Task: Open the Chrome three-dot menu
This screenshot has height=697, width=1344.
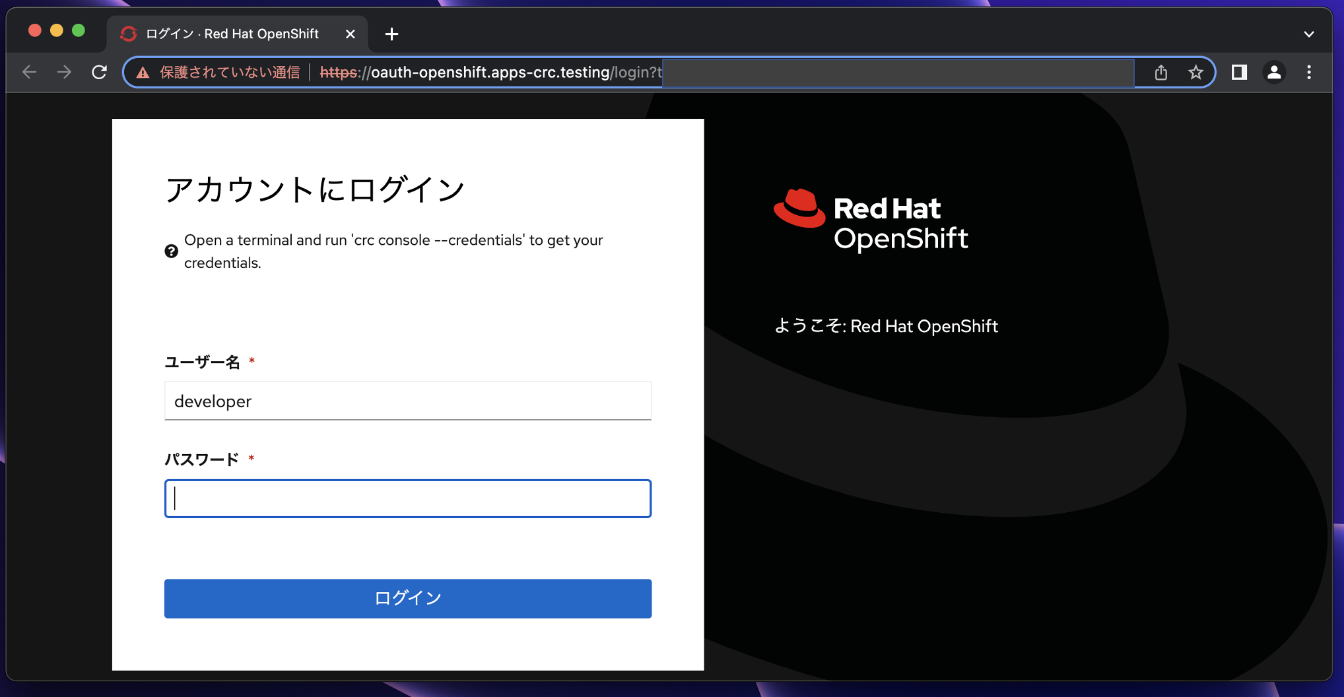Action: (1309, 73)
